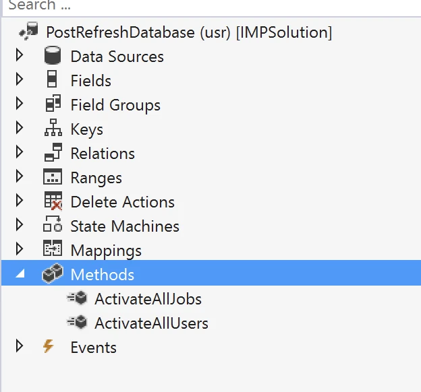Click the Events lightning bolt icon
421x392 pixels.
(48, 347)
